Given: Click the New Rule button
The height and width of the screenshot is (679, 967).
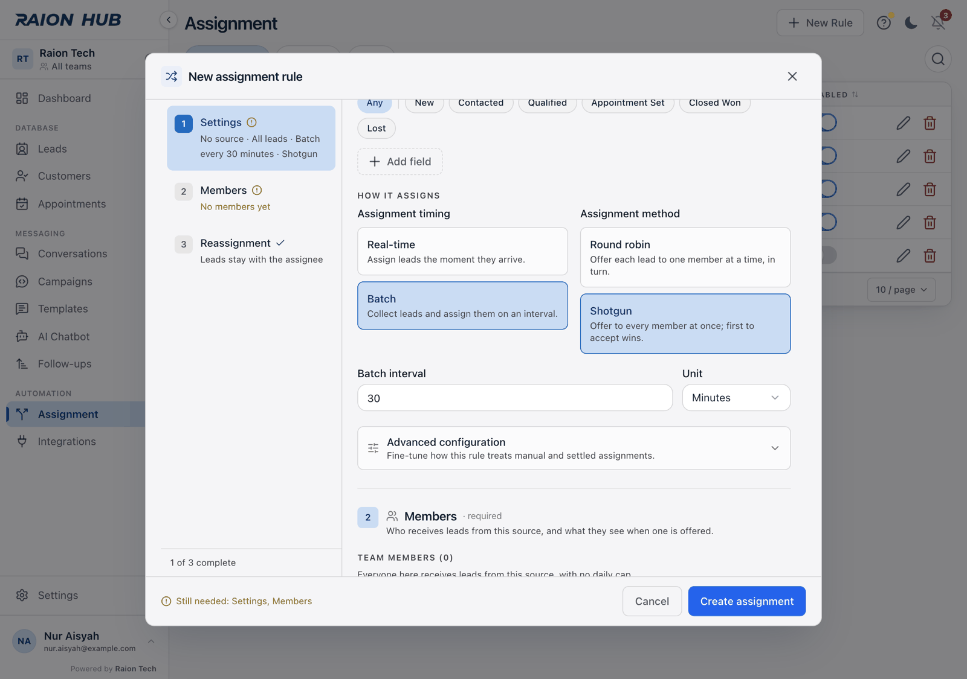Looking at the screenshot, I should [820, 23].
